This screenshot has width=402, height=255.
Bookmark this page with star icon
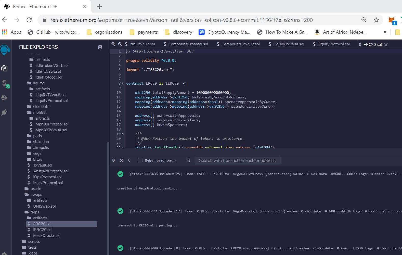376,20
